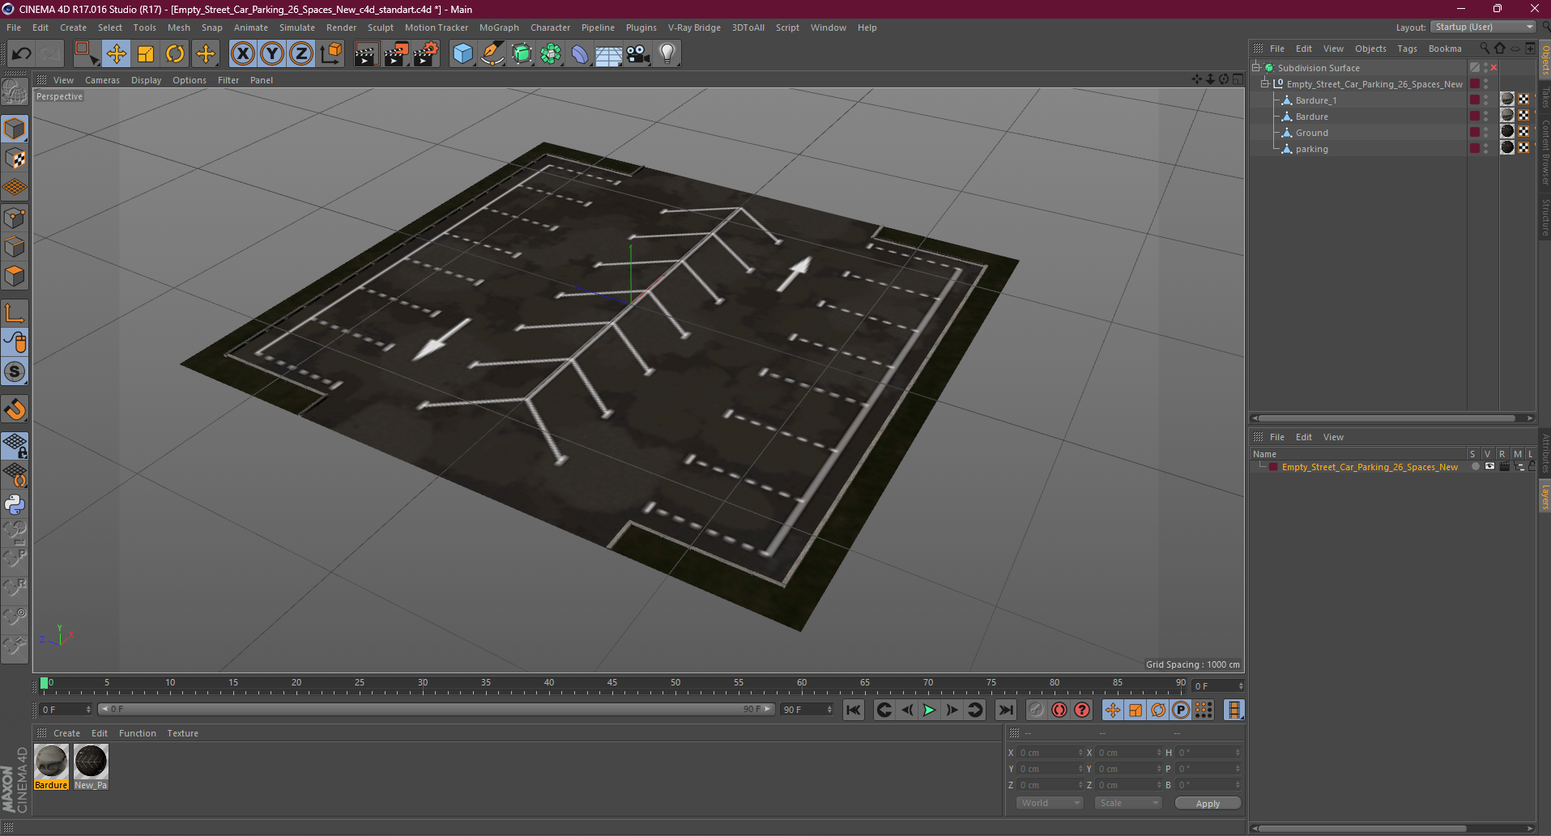Select the Rotate tool
Screen dimensions: 1551x836
175,54
